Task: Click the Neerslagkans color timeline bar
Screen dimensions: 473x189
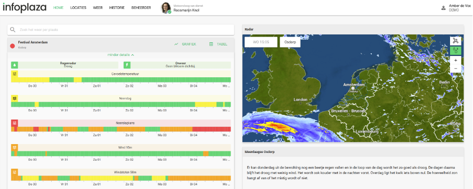Action: point(121,129)
